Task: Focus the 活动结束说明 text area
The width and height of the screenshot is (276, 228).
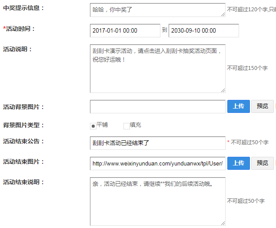Action: (x=157, y=201)
